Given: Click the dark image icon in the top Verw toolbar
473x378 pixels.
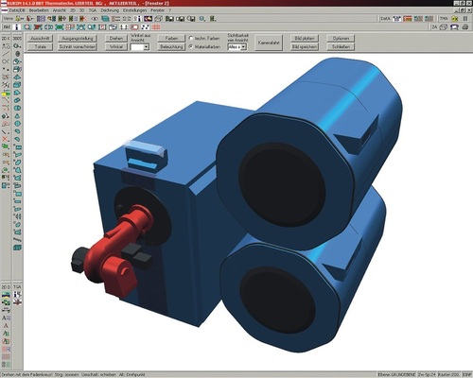Looking at the screenshot, I should 148,19.
